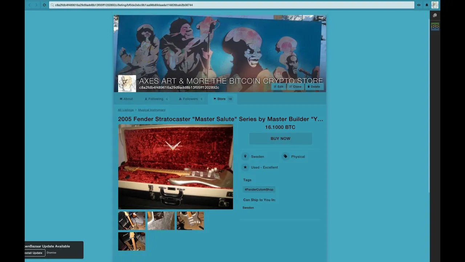Install the OpenBazaar update
Screen dimensions: 465x262
coord(35,253)
